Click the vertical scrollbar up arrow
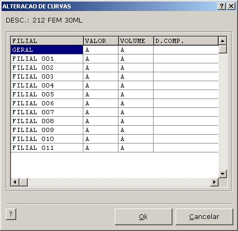 pos(223,41)
